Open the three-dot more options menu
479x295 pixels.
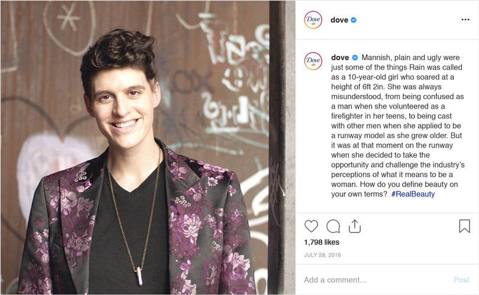click(x=465, y=19)
